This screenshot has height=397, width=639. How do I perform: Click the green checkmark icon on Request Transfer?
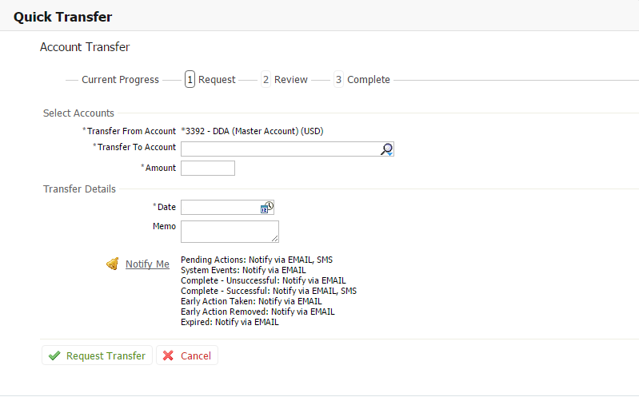point(54,356)
